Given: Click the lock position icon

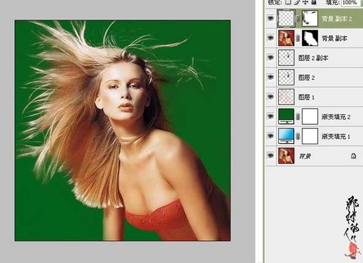Looking at the screenshot, I should (306, 2).
